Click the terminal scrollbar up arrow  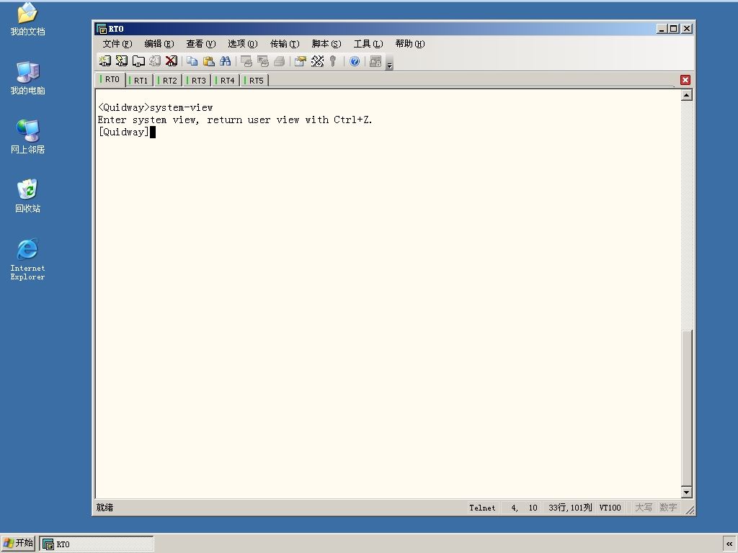pos(687,96)
